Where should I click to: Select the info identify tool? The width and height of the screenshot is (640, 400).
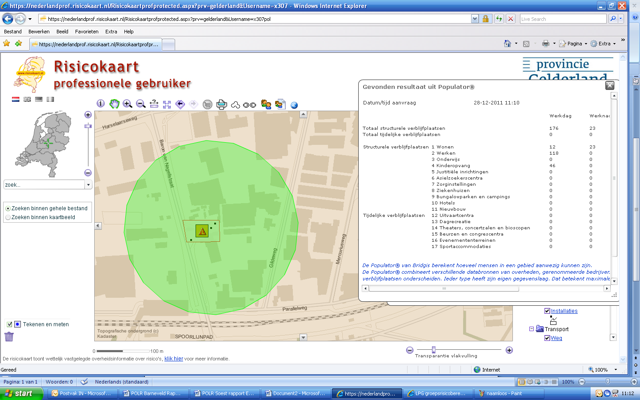coord(101,104)
